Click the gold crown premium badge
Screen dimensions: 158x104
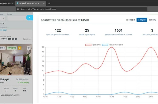(x=19, y=48)
